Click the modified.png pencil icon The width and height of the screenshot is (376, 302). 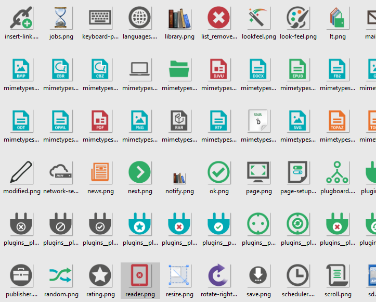pos(21,172)
